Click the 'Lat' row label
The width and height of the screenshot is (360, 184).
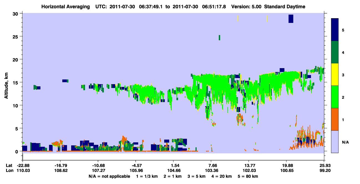(x=9, y=166)
